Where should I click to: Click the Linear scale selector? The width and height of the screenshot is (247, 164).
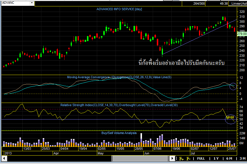click(x=238, y=3)
